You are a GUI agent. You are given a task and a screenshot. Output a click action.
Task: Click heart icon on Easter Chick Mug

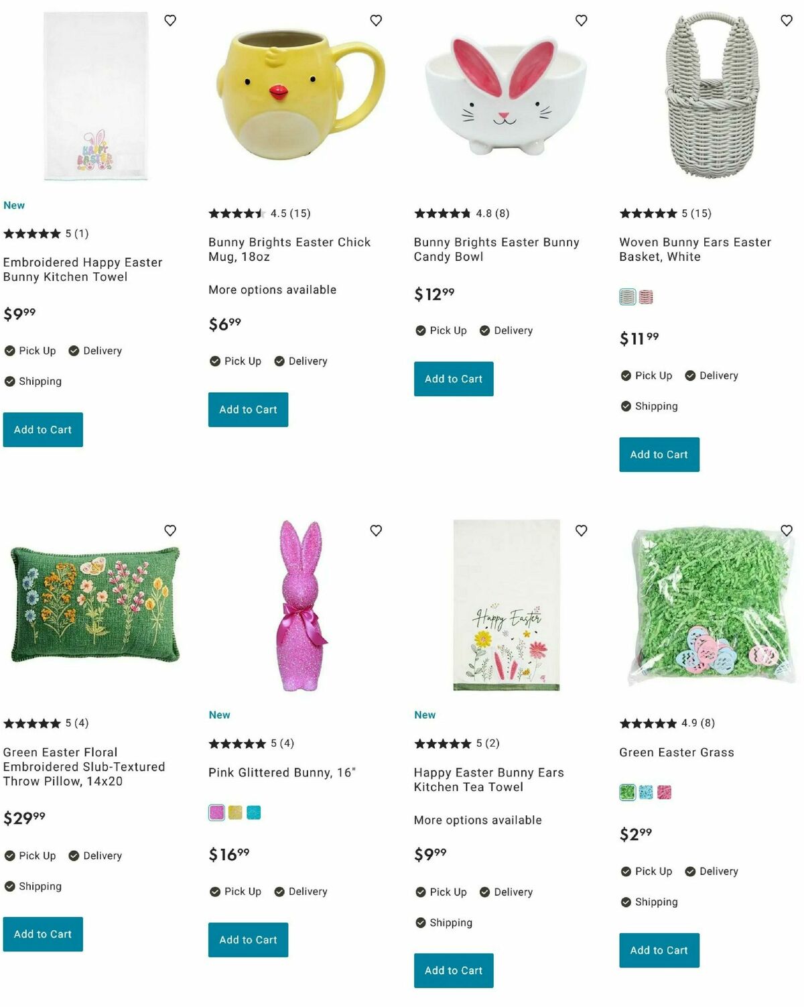376,21
